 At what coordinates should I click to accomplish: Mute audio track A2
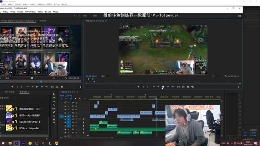click(76, 123)
